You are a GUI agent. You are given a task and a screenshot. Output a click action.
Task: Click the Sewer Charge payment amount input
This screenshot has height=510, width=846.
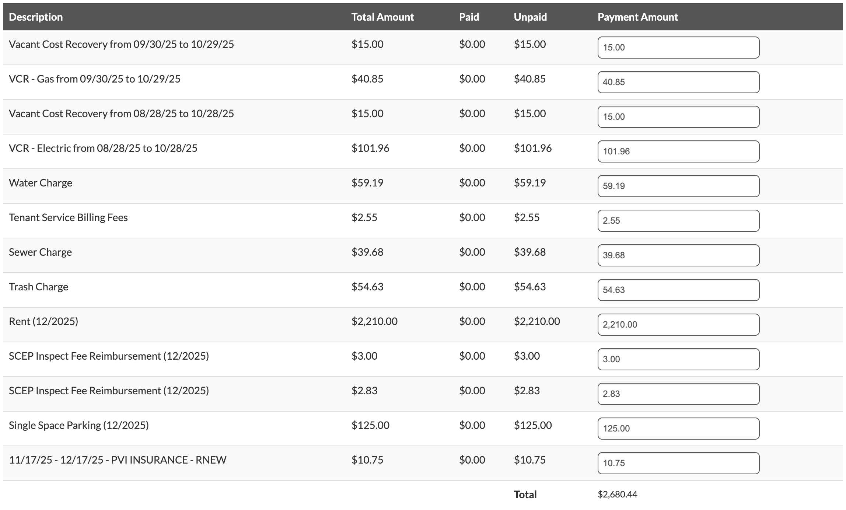(x=678, y=255)
